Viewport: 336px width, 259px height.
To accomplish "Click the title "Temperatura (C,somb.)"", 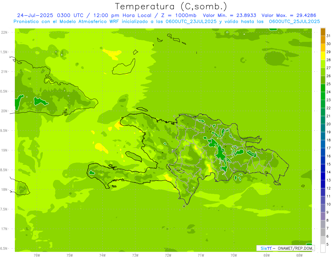I will pos(171,6).
